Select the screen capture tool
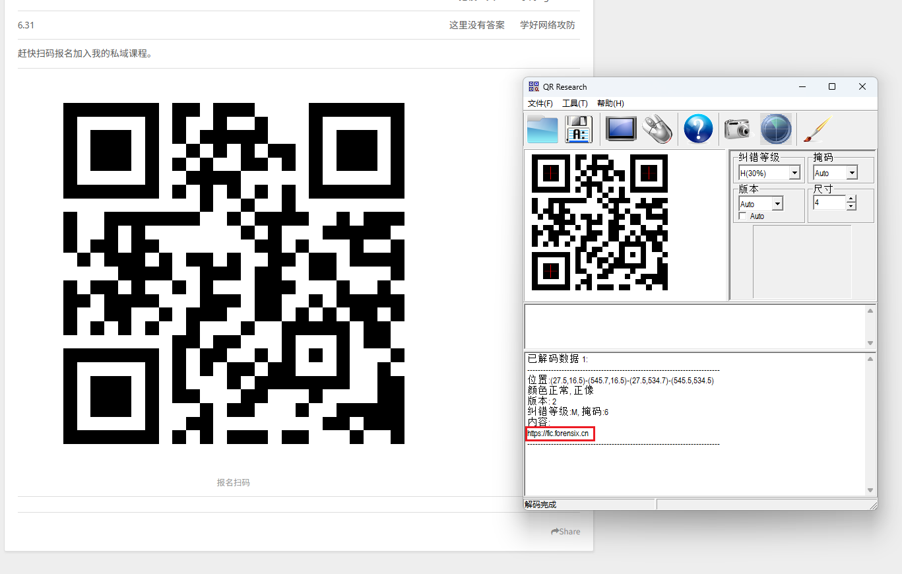Image resolution: width=902 pixels, height=574 pixels. (620, 129)
